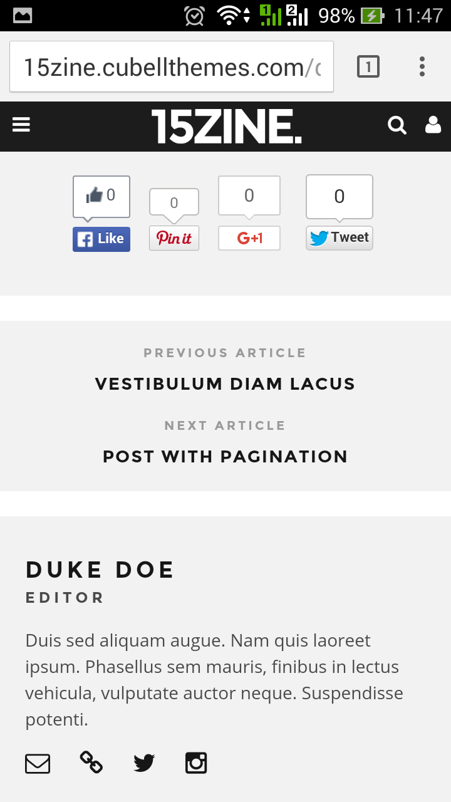Screen dimensions: 451x802
Task: Open the author's Instagram icon
Action: [196, 763]
